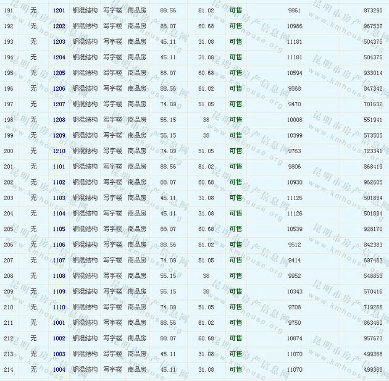Open room 1201 link
The width and height of the screenshot is (389, 381).
(59, 10)
